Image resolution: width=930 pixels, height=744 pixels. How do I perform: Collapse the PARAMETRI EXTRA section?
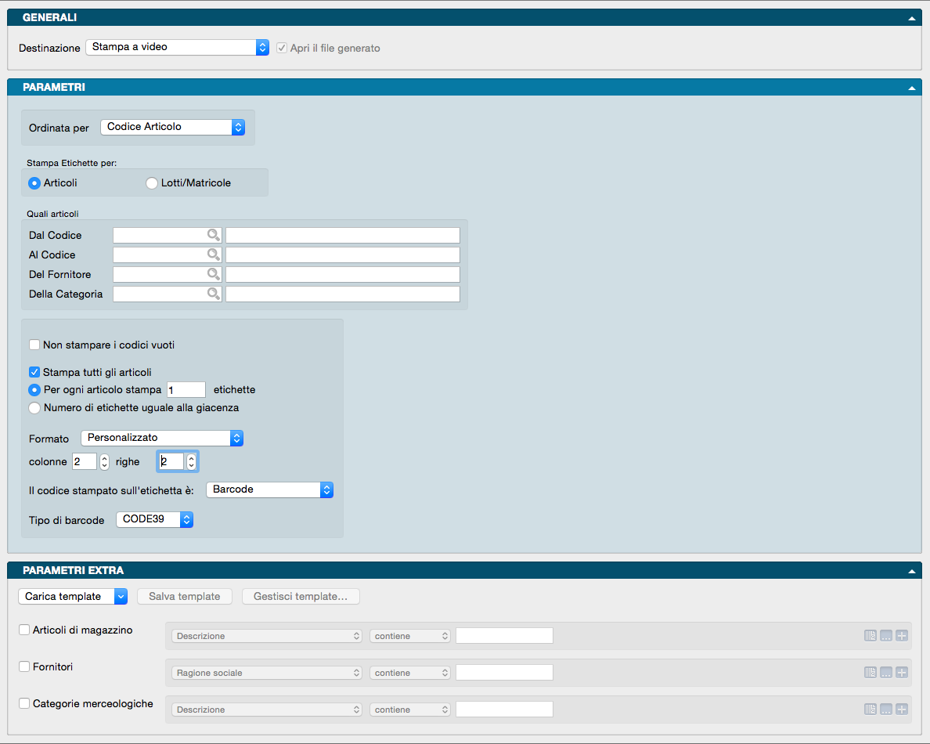(x=911, y=571)
